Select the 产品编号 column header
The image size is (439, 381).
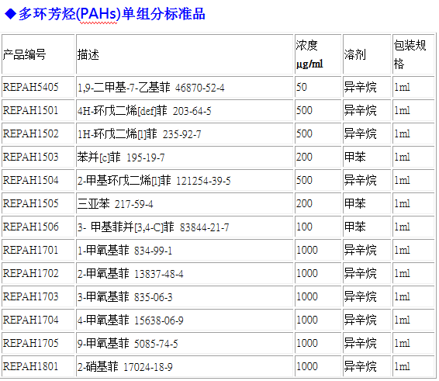click(38, 54)
